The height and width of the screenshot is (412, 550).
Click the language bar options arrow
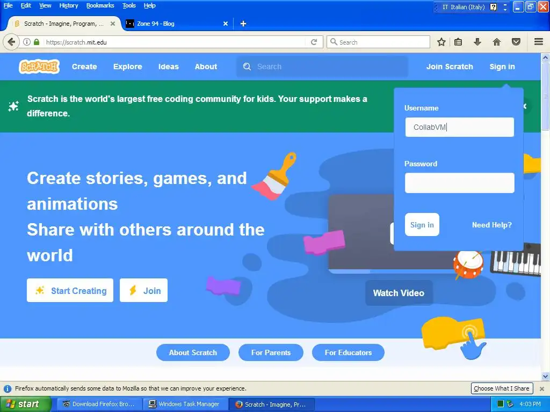click(505, 10)
